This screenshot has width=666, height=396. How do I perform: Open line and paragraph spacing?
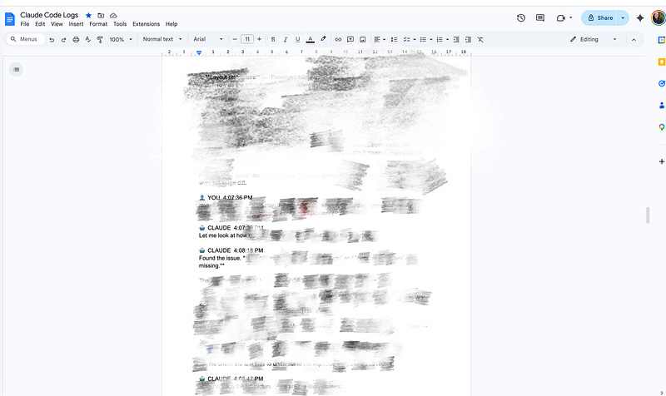point(394,39)
